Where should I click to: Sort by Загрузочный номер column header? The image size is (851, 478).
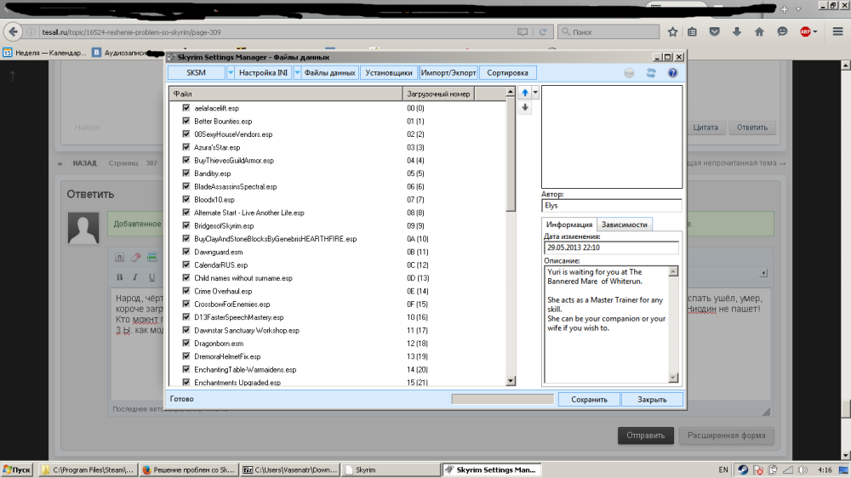(438, 94)
